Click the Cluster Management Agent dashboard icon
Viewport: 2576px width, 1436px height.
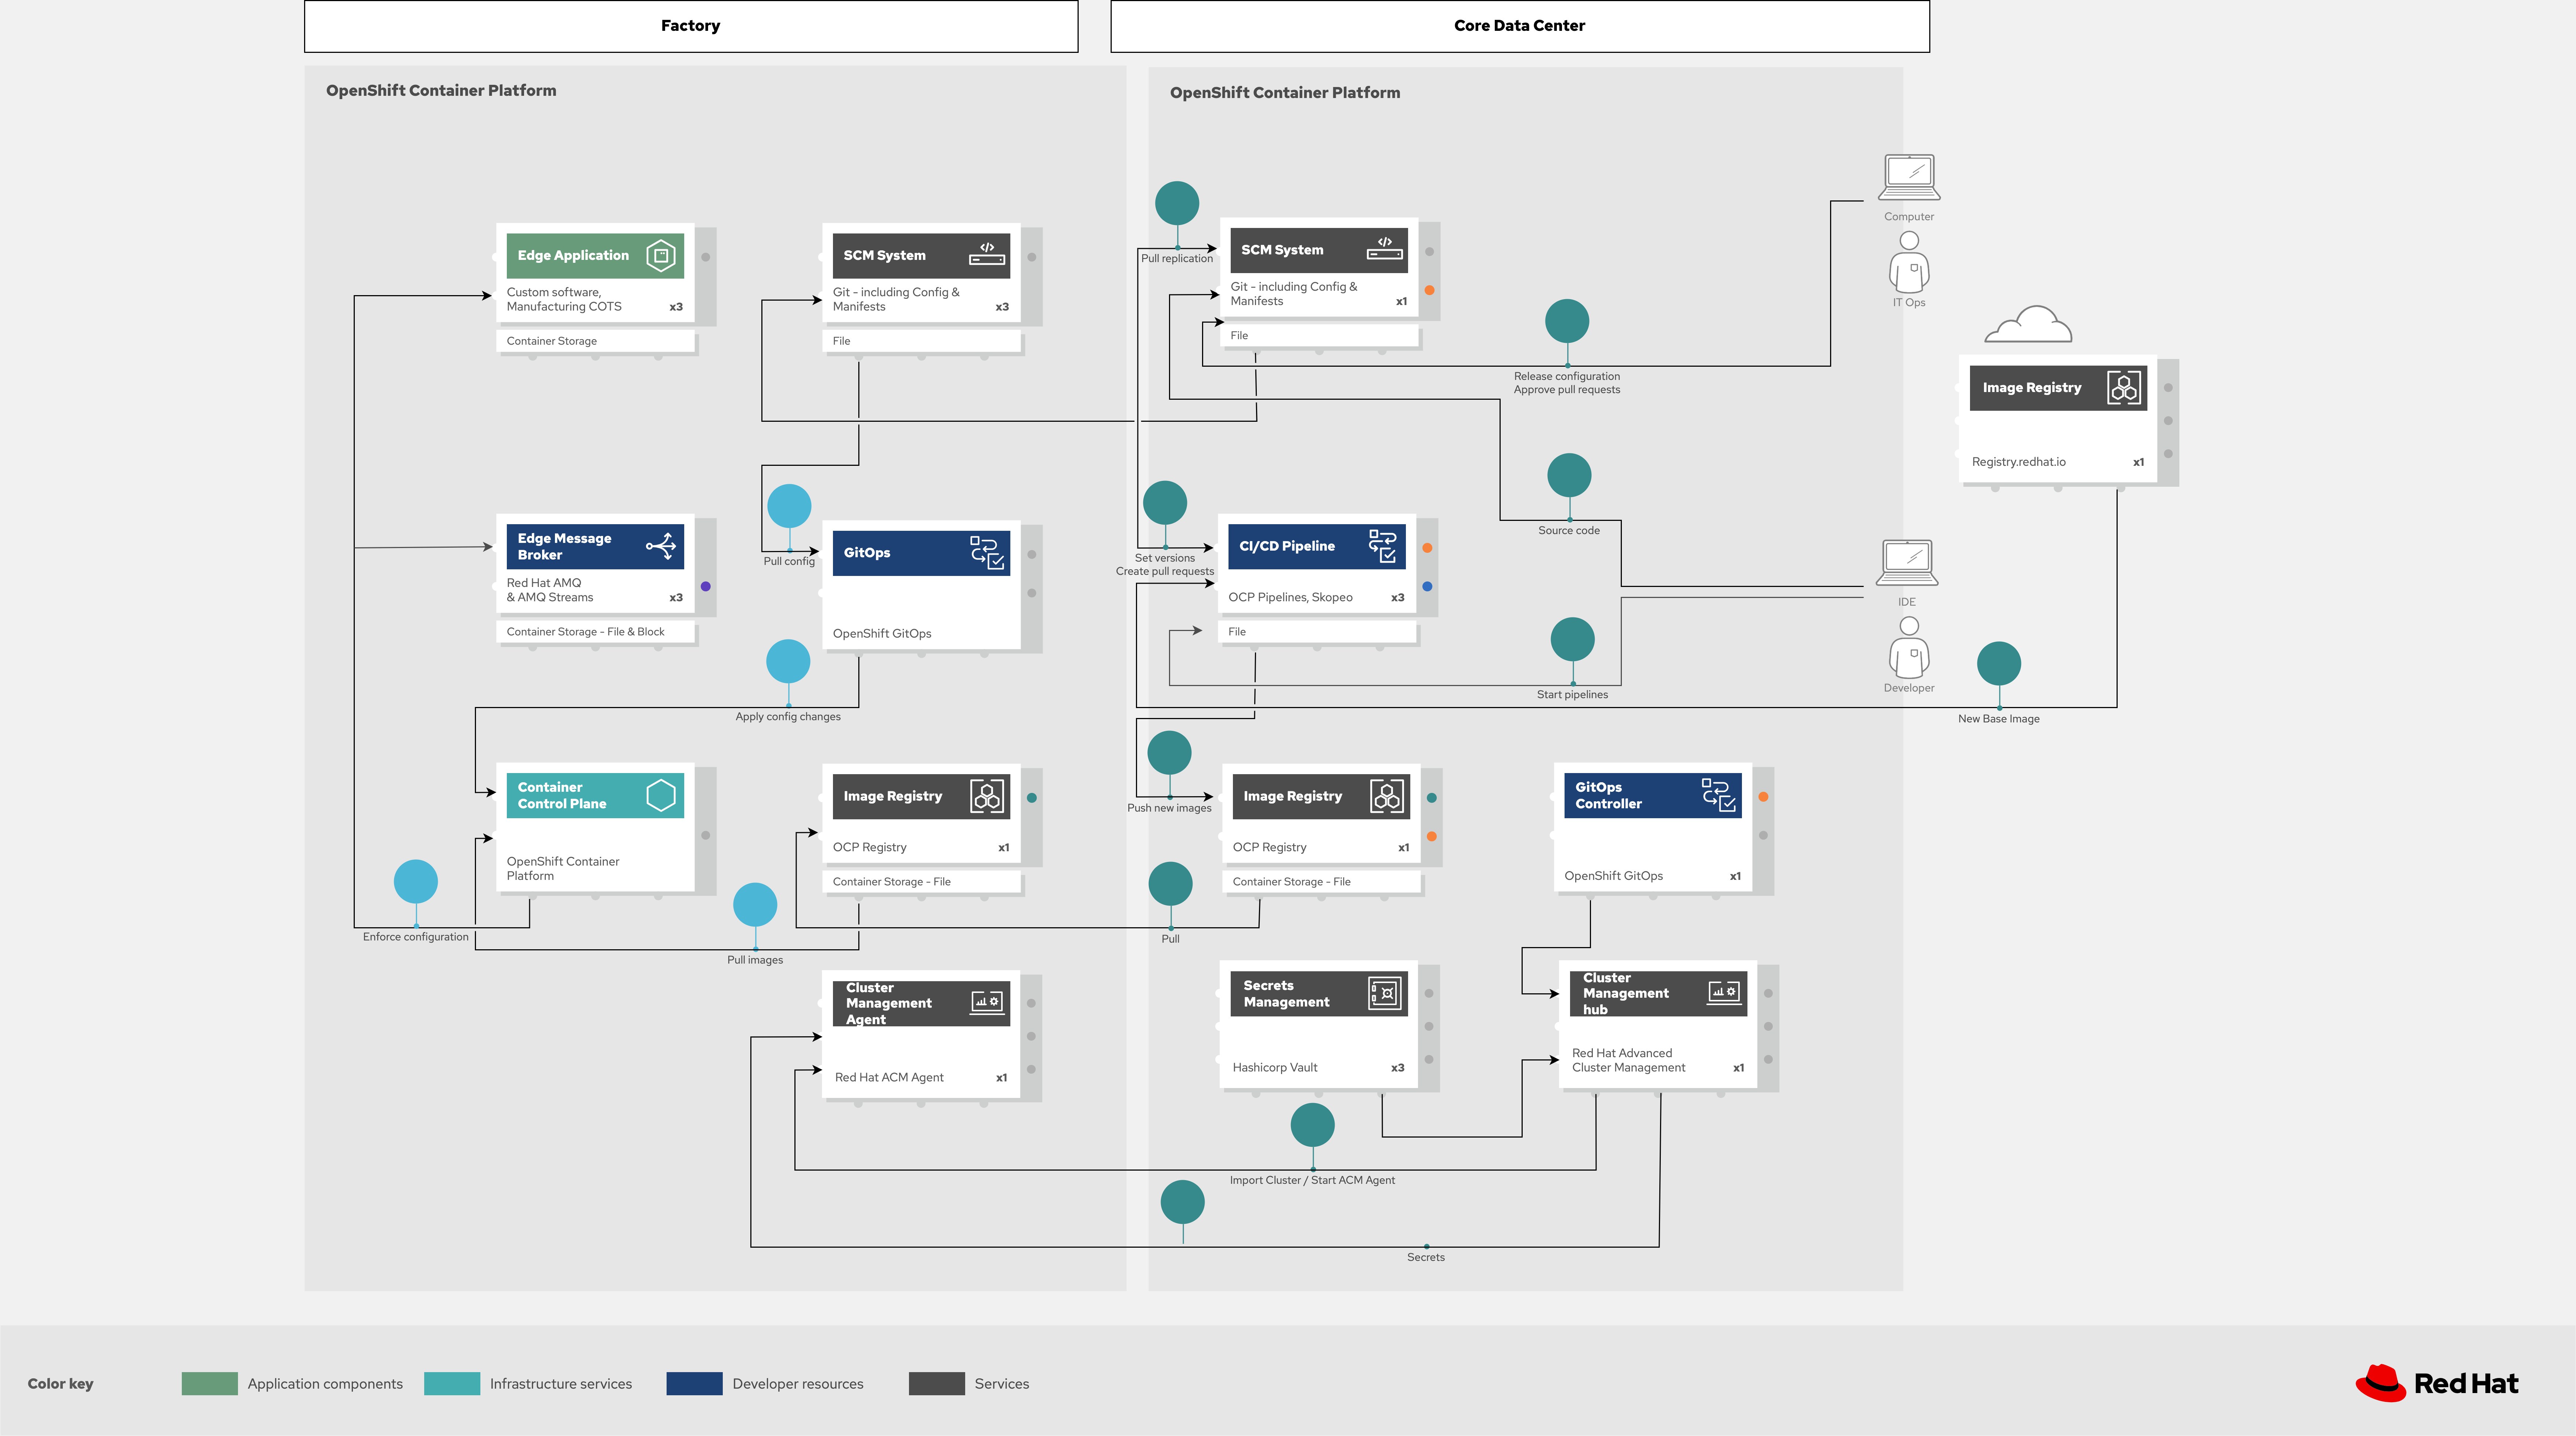tap(987, 1002)
